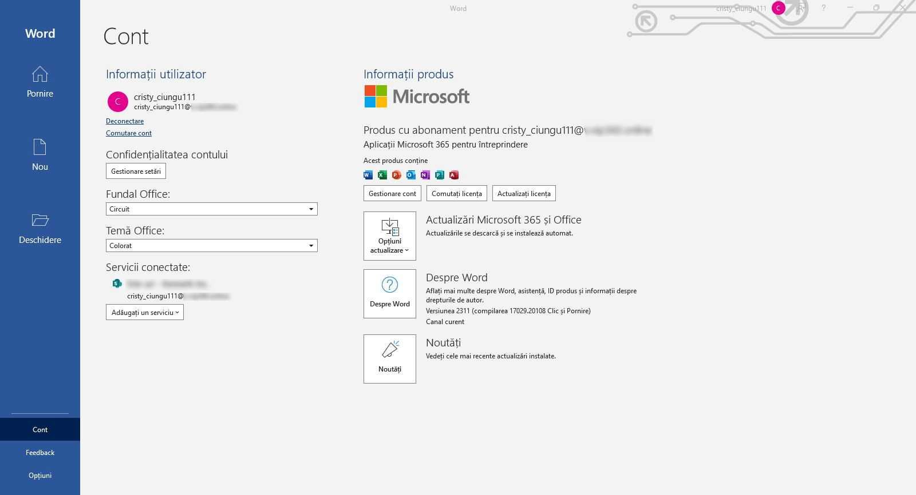Click the Access product icon
Screen dimensions: 916x495
tap(454, 175)
